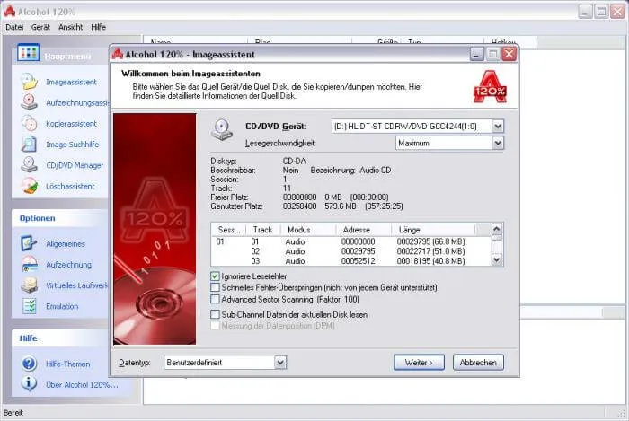Click the track list scroll down arrow

pyautogui.click(x=497, y=260)
